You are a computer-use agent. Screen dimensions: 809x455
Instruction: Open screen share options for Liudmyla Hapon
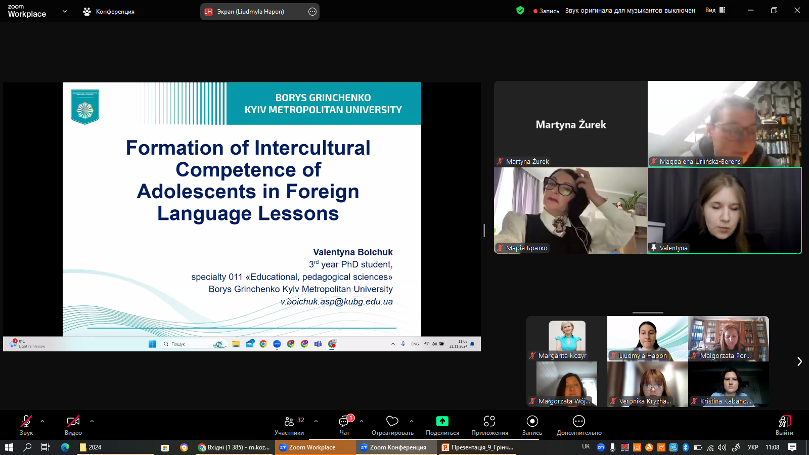(x=312, y=12)
